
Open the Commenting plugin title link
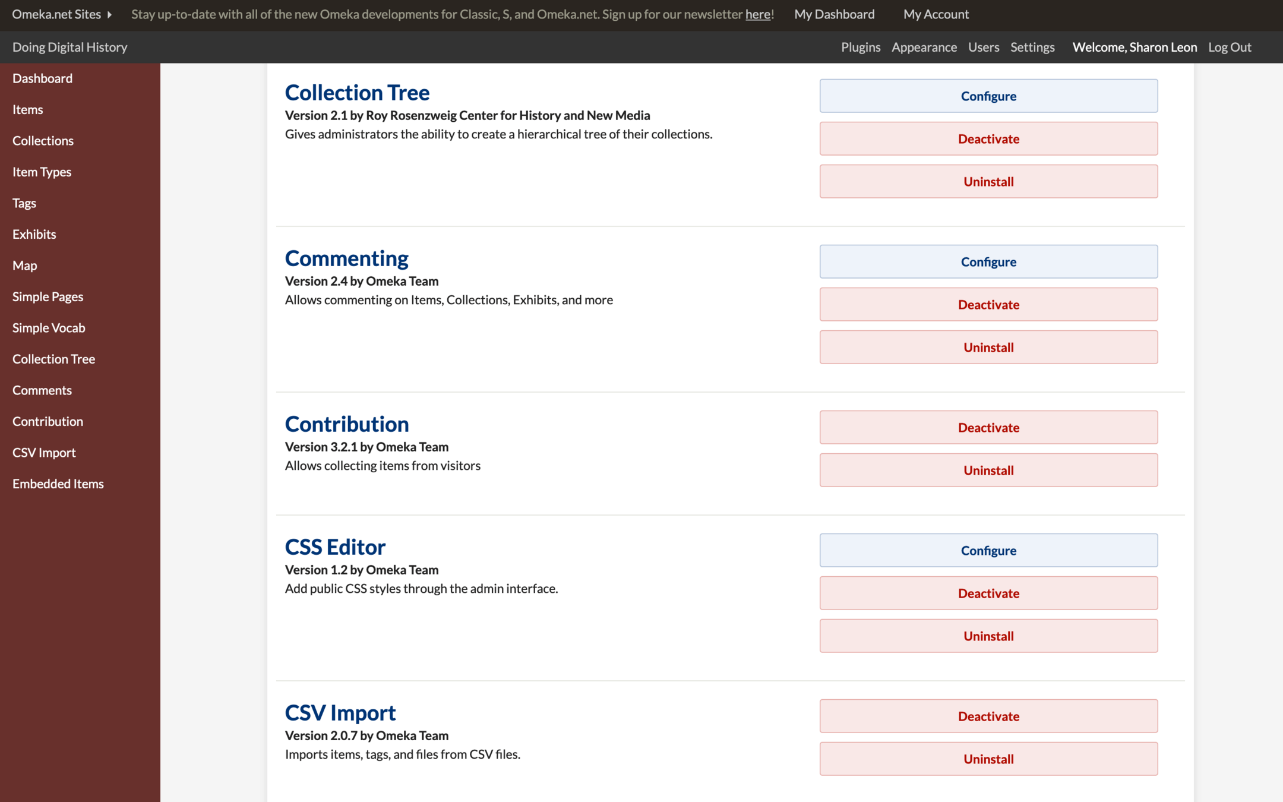point(346,258)
